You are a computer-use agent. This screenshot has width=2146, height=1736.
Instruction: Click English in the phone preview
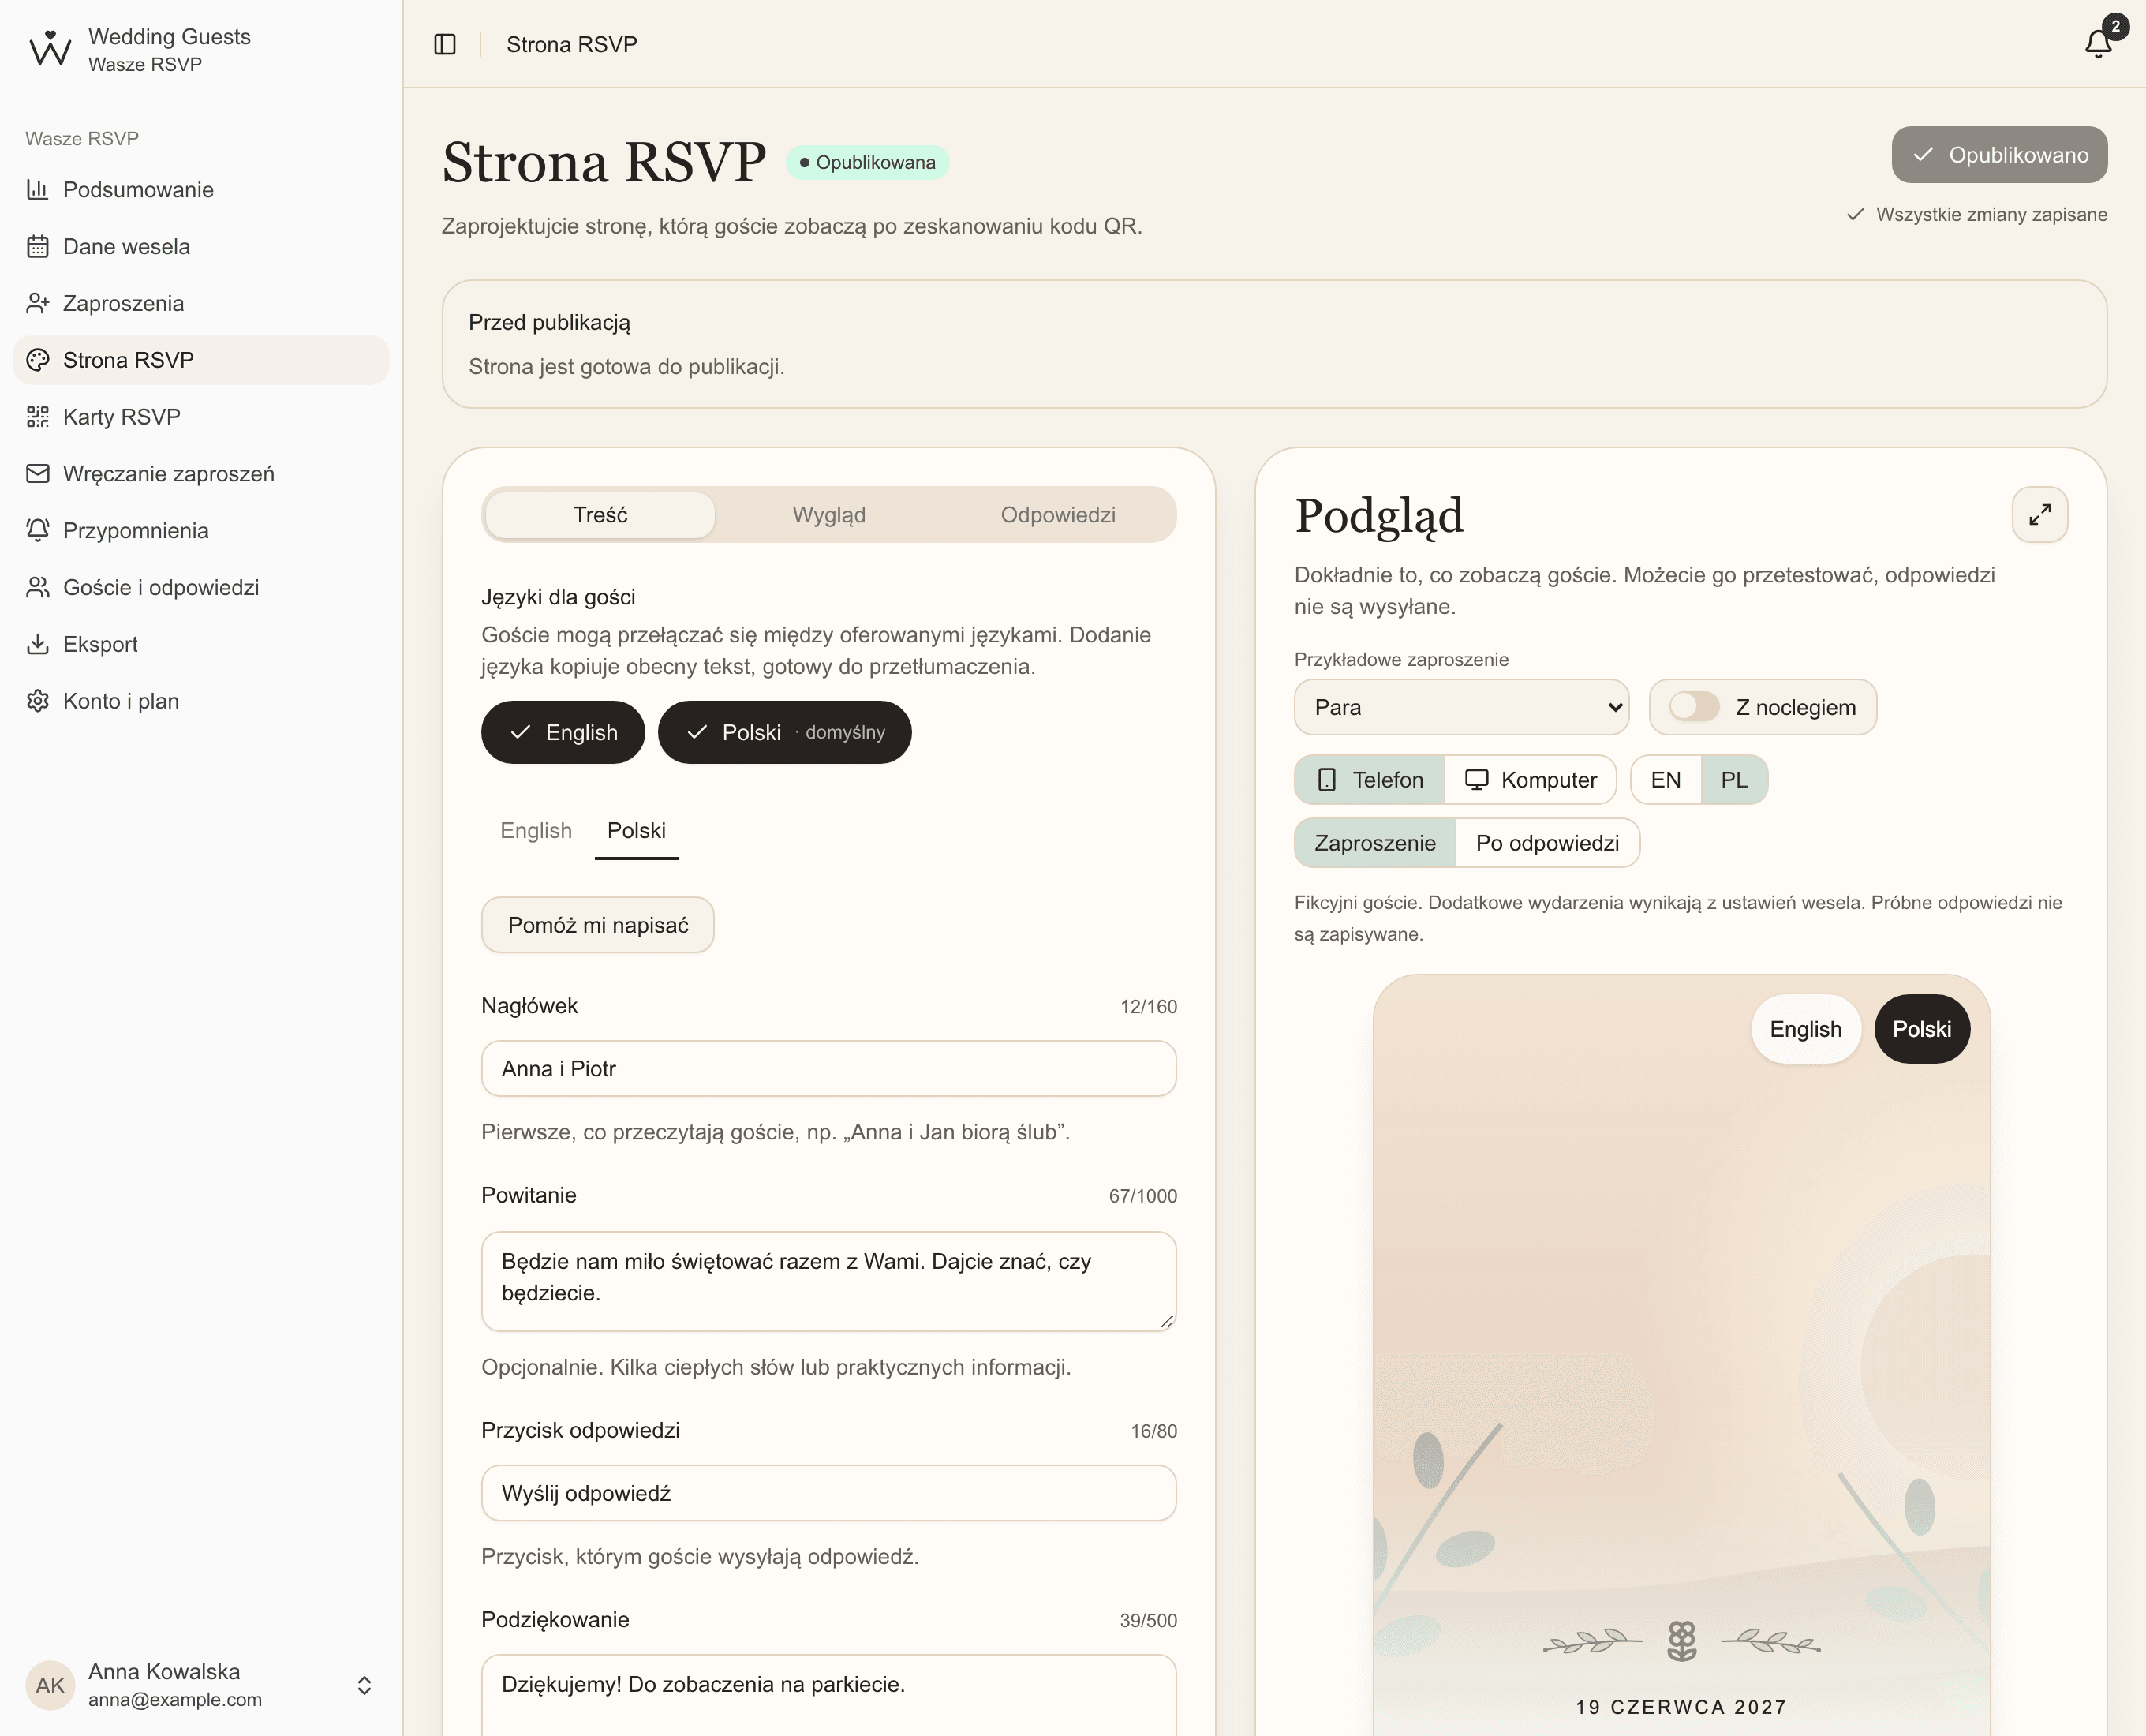pos(1805,1029)
